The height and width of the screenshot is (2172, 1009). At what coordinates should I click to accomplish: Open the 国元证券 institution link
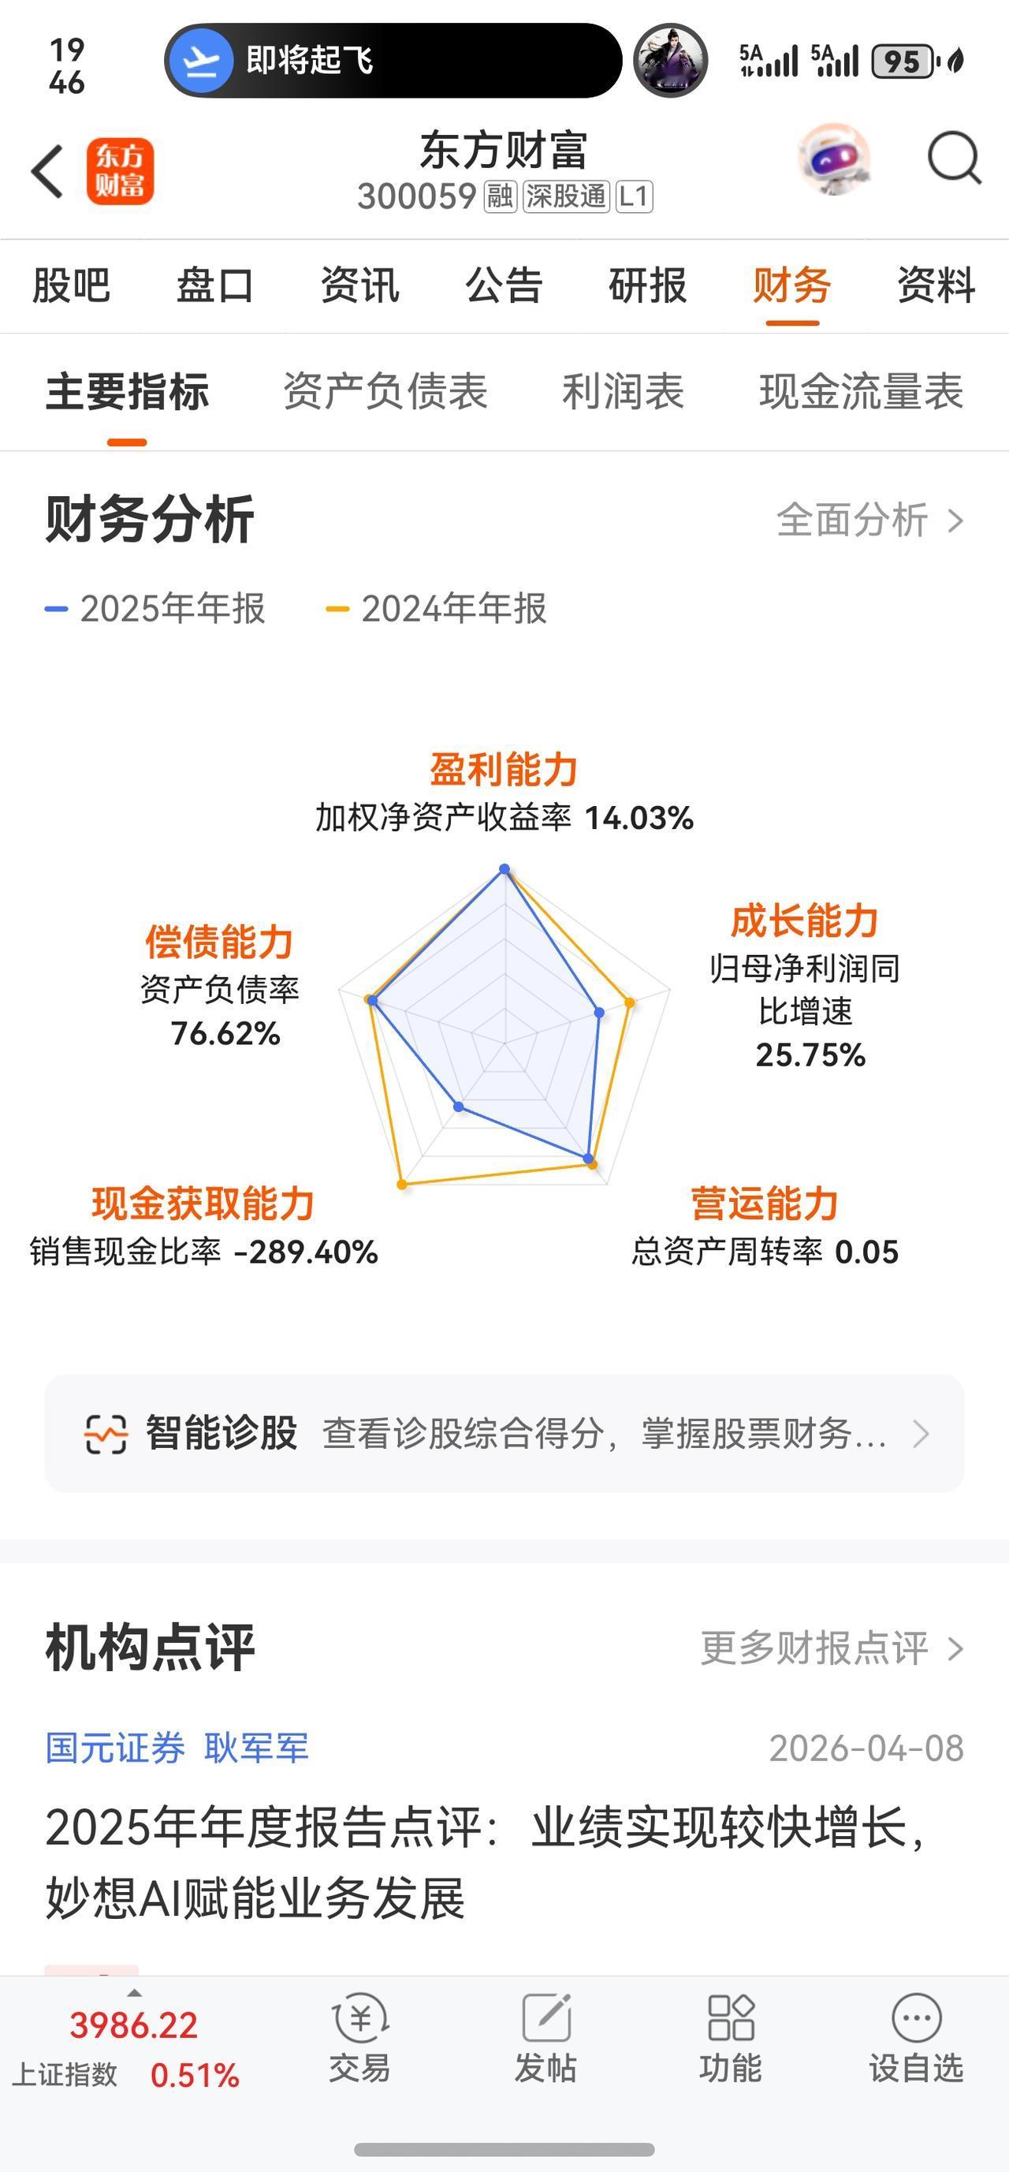[x=114, y=1748]
